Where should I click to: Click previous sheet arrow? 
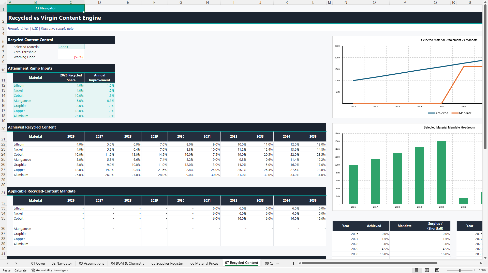click(8, 263)
